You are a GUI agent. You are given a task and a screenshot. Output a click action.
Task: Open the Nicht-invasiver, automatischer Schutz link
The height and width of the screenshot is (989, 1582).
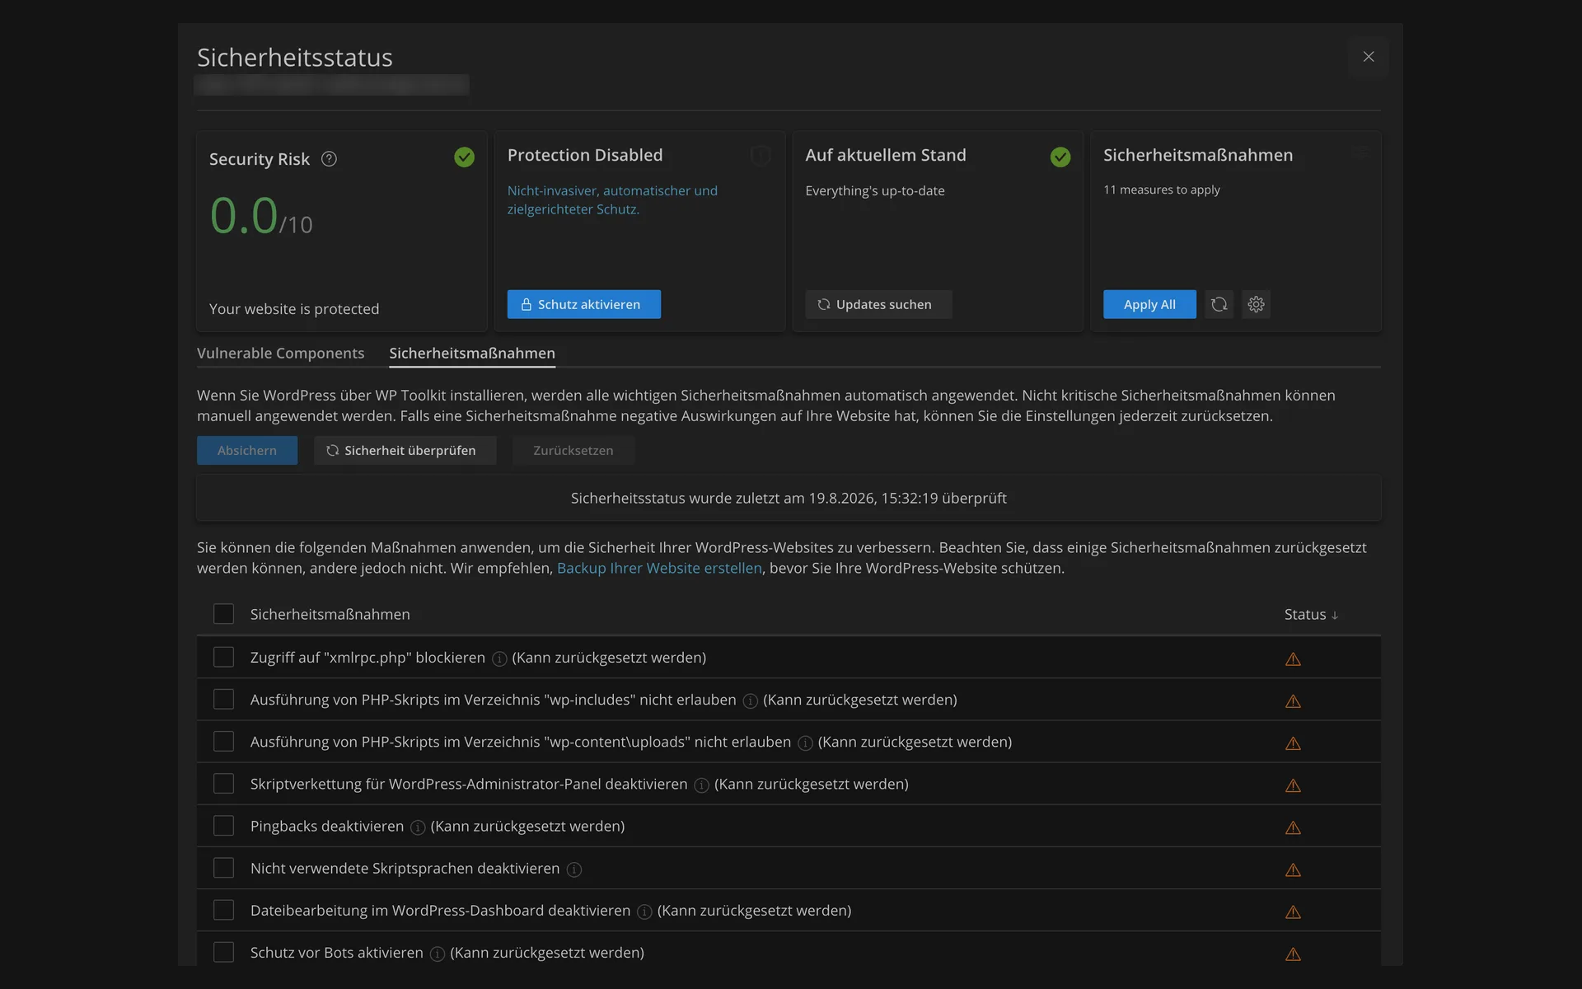click(x=612, y=199)
